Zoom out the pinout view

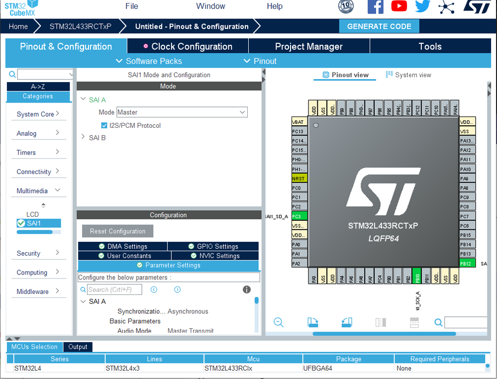(x=278, y=322)
